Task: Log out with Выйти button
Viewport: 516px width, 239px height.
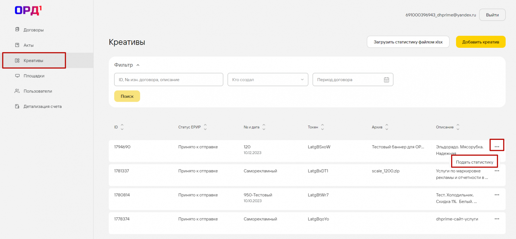Action: [x=492, y=15]
